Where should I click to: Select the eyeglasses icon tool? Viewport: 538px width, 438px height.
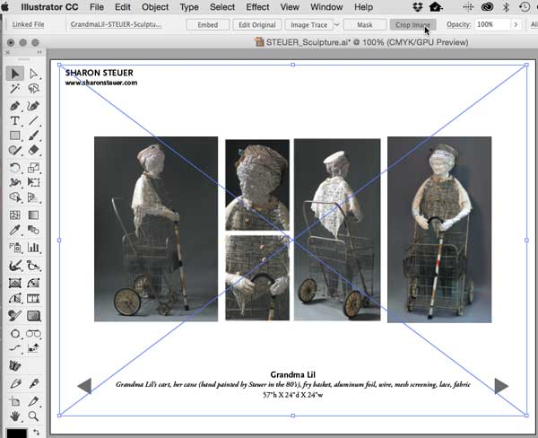pos(33,334)
